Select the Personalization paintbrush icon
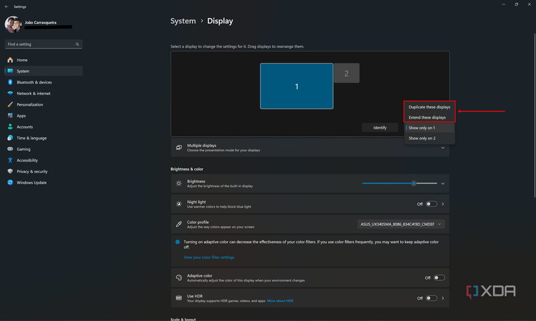The width and height of the screenshot is (536, 321). click(x=10, y=104)
